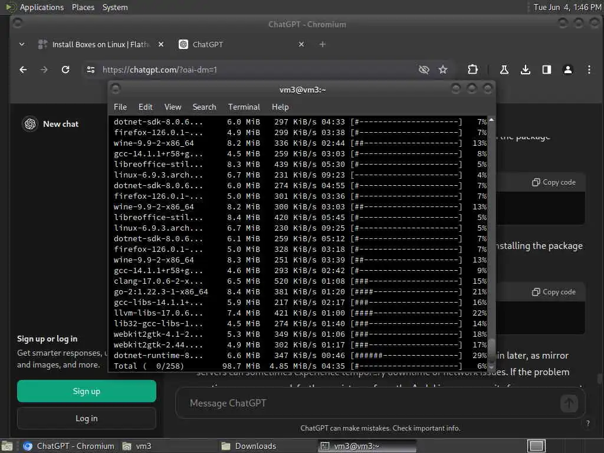604x453 pixels.
Task: Open a new browser tab
Action: point(323,44)
